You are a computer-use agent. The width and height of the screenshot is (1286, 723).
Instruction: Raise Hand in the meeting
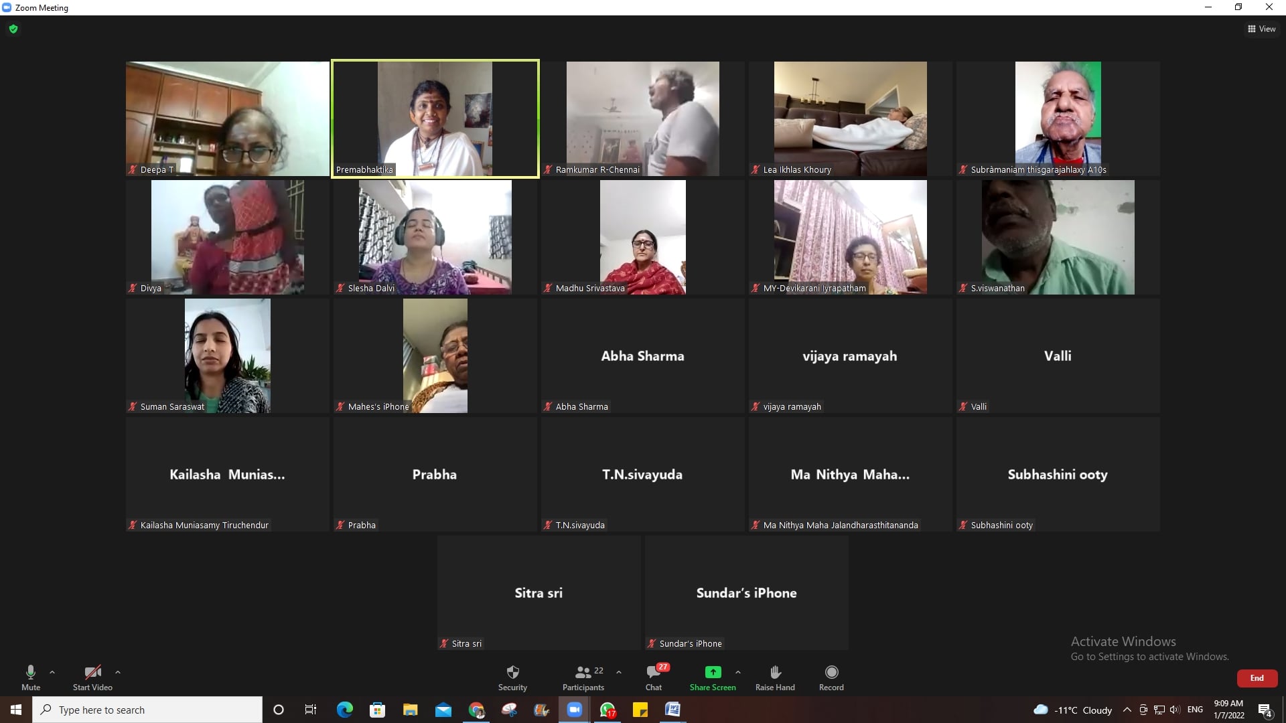(x=775, y=677)
